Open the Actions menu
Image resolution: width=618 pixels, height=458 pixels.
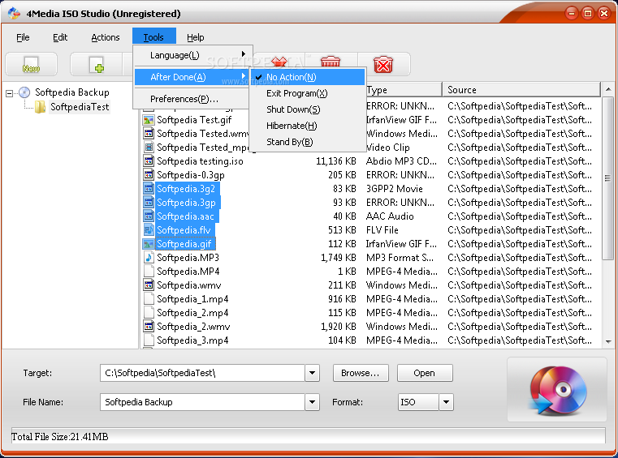click(106, 37)
